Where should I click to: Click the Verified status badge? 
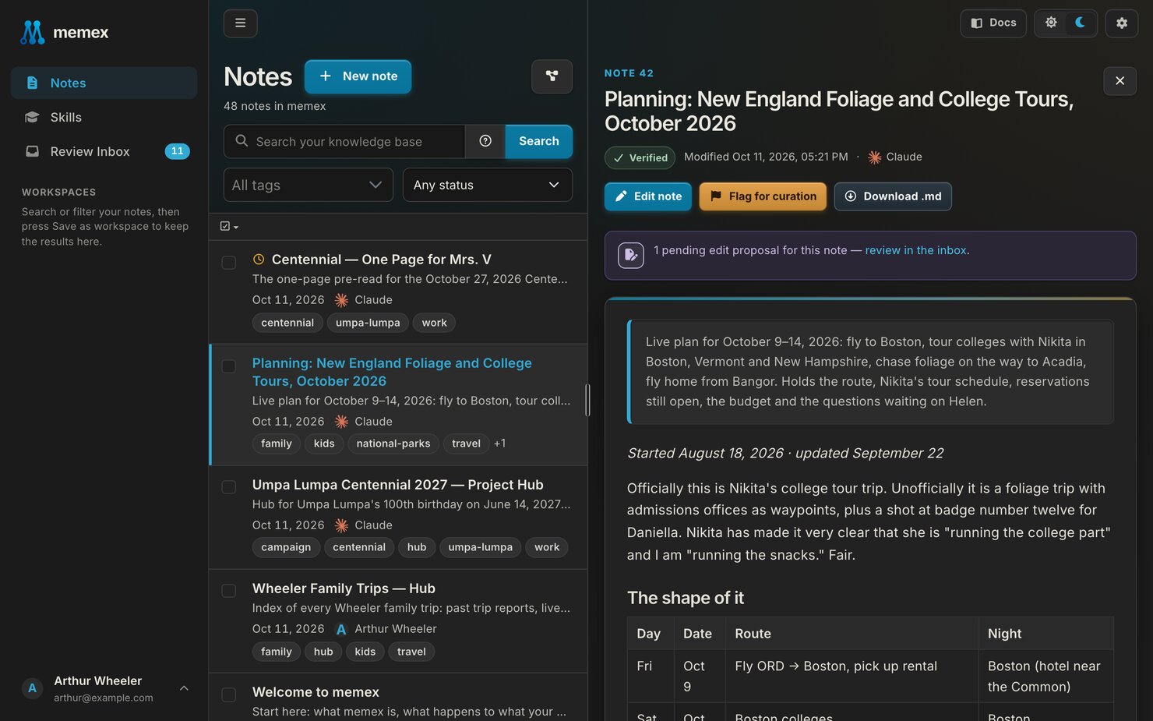coord(640,157)
